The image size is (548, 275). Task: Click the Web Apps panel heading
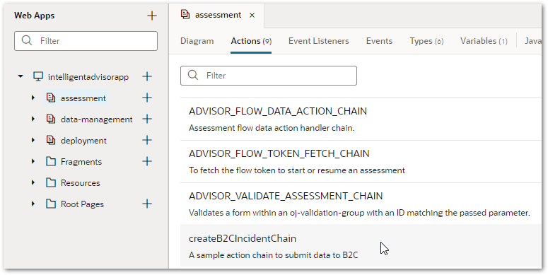(34, 16)
